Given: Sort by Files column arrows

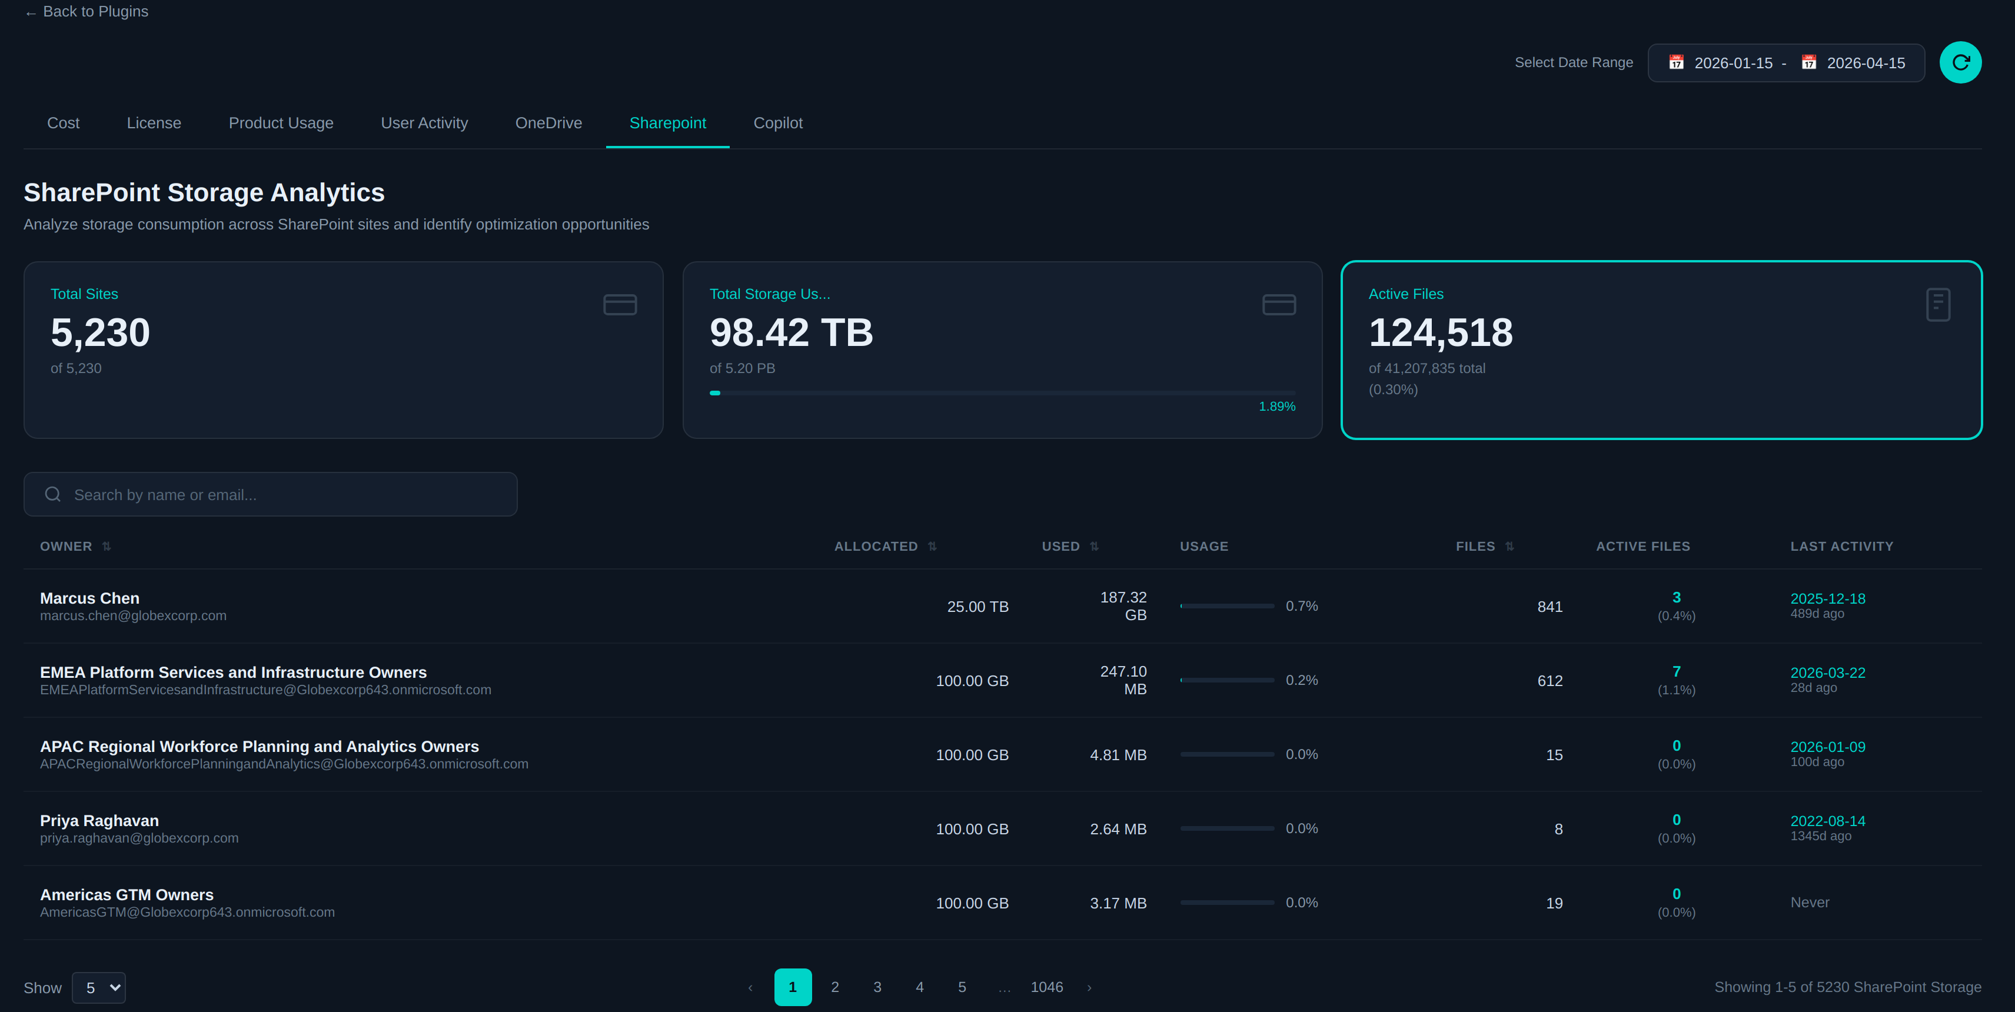Looking at the screenshot, I should point(1509,547).
